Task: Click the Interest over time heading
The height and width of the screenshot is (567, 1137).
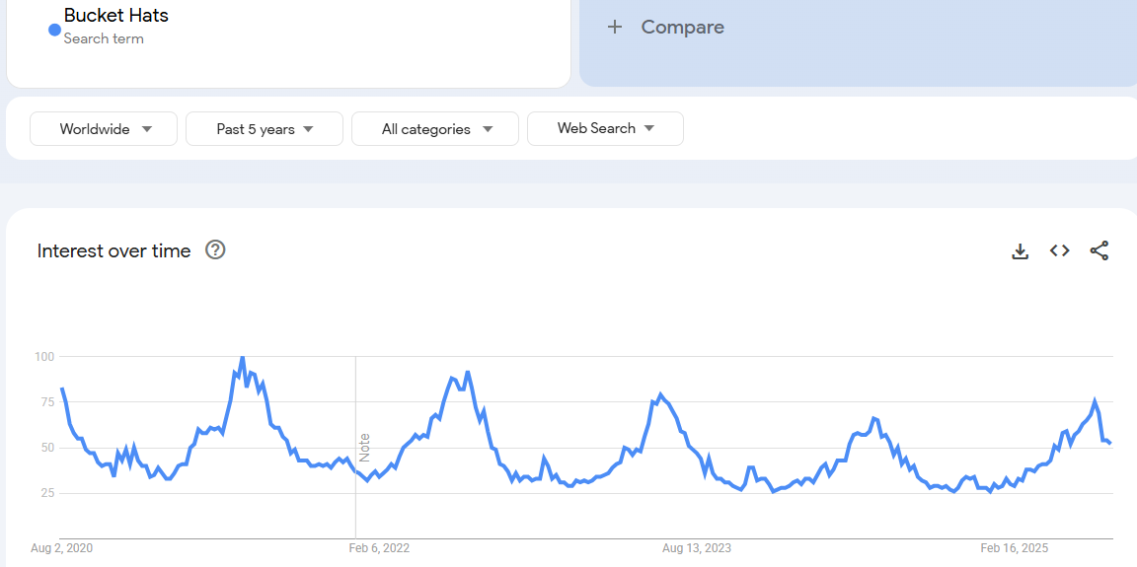Action: [114, 251]
